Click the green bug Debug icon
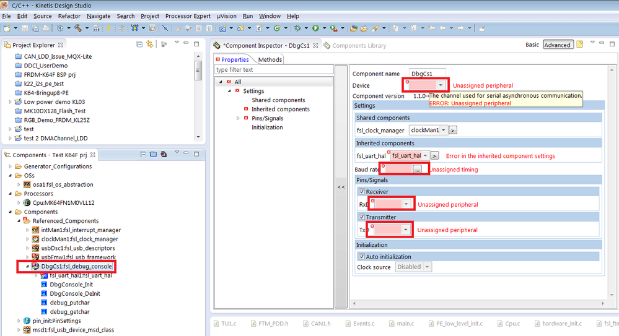This screenshot has height=336, width=619. (x=297, y=28)
